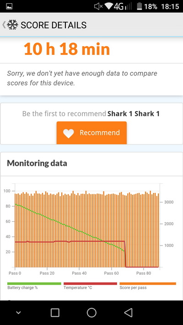Tap the Pass 40 axis marker on chart
The image size is (183, 325).
[79, 273]
